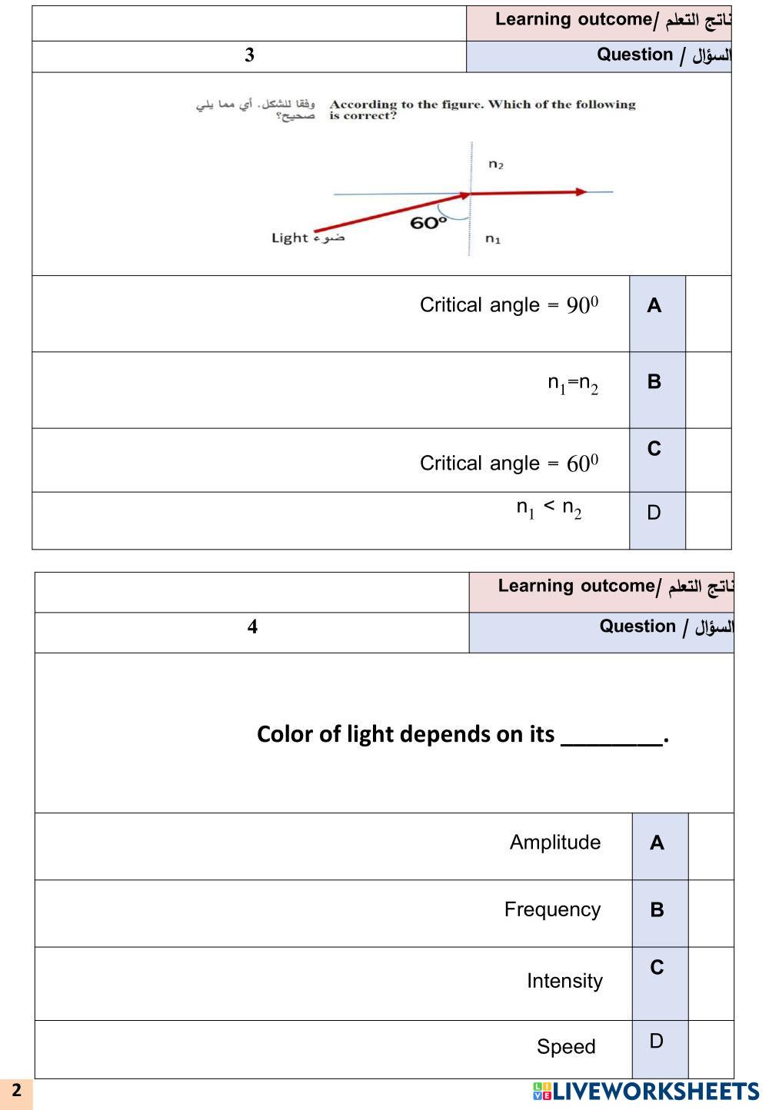Select letter D for question 4
Image resolution: width=769 pixels, height=1110 pixels.
pos(656,1042)
